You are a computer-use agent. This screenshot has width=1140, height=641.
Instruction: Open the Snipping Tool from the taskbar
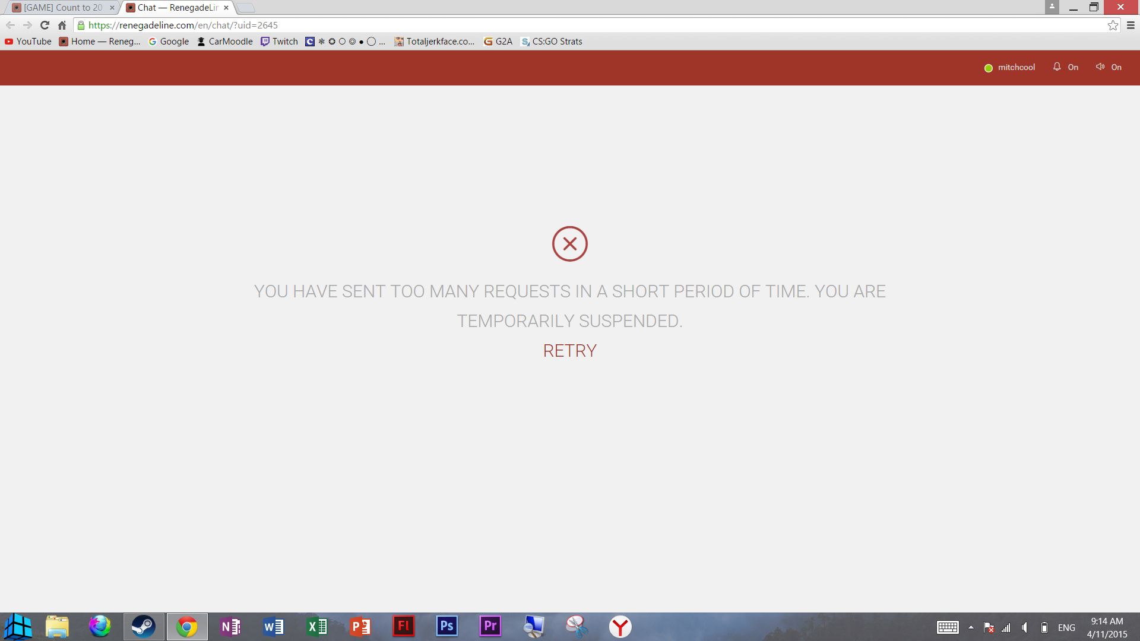point(577,627)
